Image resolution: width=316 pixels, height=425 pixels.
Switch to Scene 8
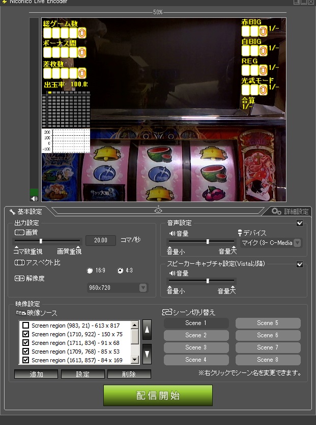[x=268, y=360]
